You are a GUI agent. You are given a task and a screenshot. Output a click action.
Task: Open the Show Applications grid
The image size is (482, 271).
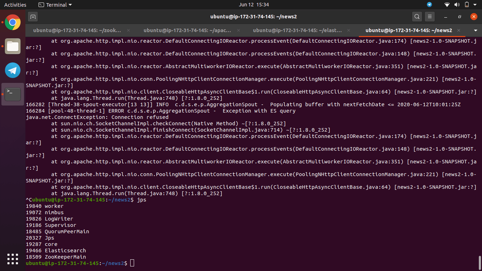pyautogui.click(x=12, y=259)
